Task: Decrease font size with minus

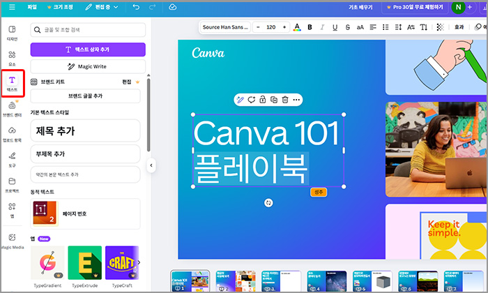Action: coord(258,27)
